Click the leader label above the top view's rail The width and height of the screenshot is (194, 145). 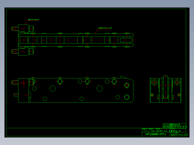(105, 28)
